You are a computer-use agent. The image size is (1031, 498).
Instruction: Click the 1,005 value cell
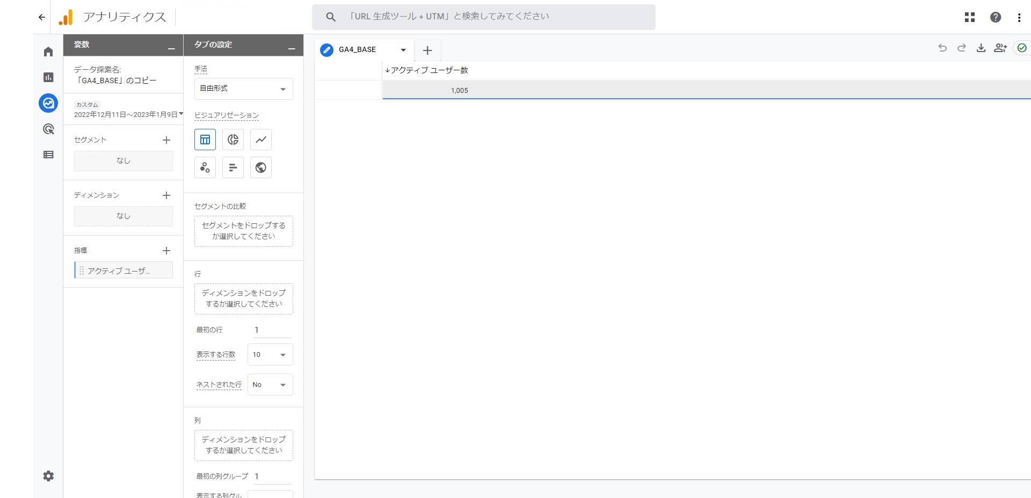click(459, 91)
